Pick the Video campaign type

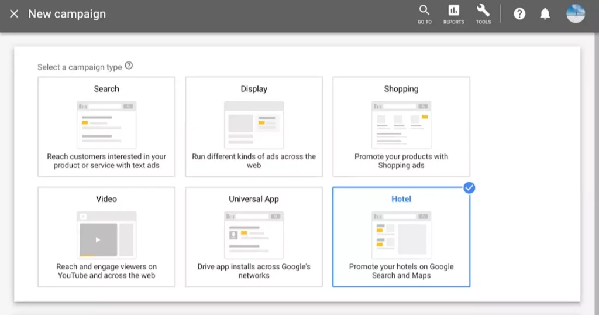click(x=106, y=237)
